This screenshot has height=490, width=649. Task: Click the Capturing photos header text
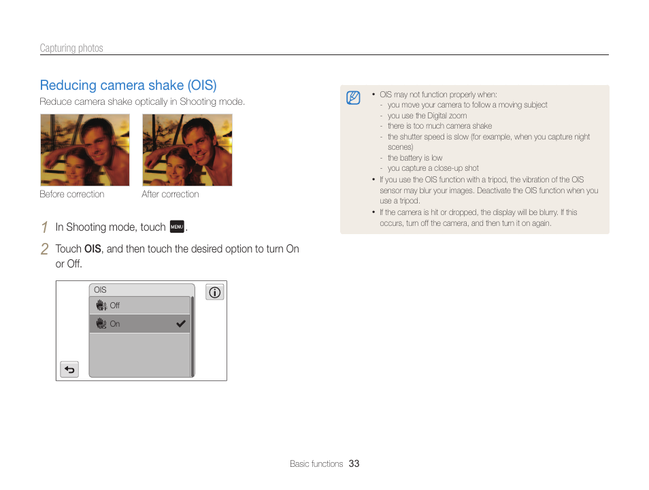71,48
